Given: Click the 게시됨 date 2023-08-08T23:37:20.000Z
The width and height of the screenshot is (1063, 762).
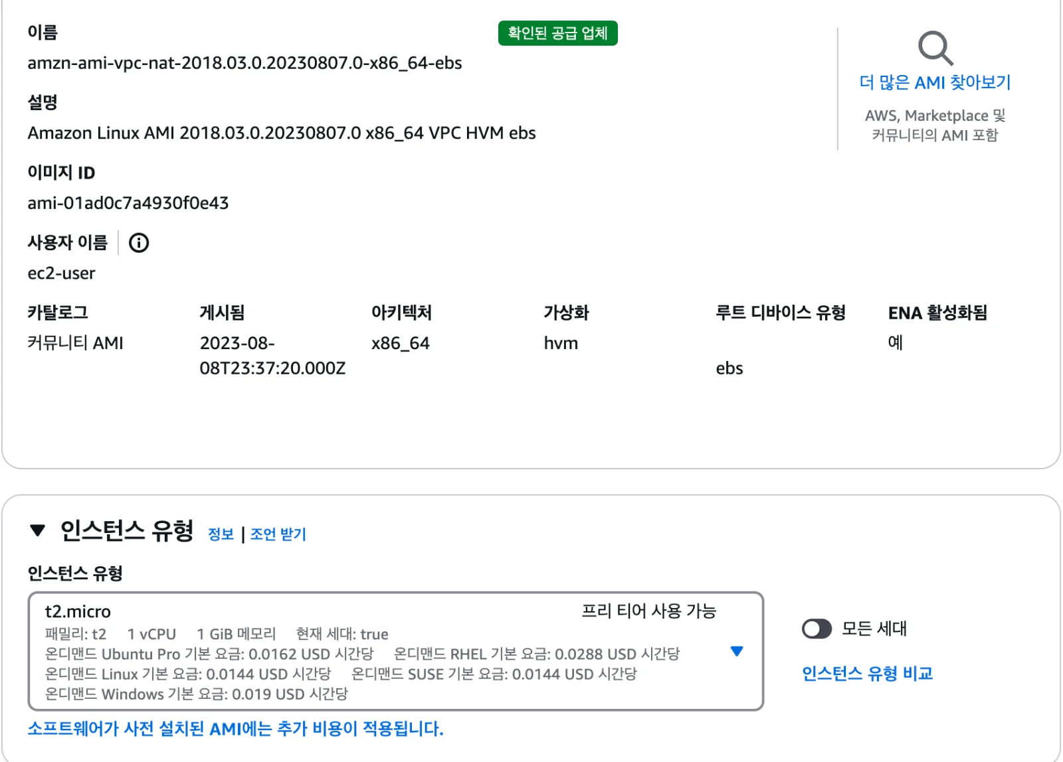Looking at the screenshot, I should pos(272,356).
